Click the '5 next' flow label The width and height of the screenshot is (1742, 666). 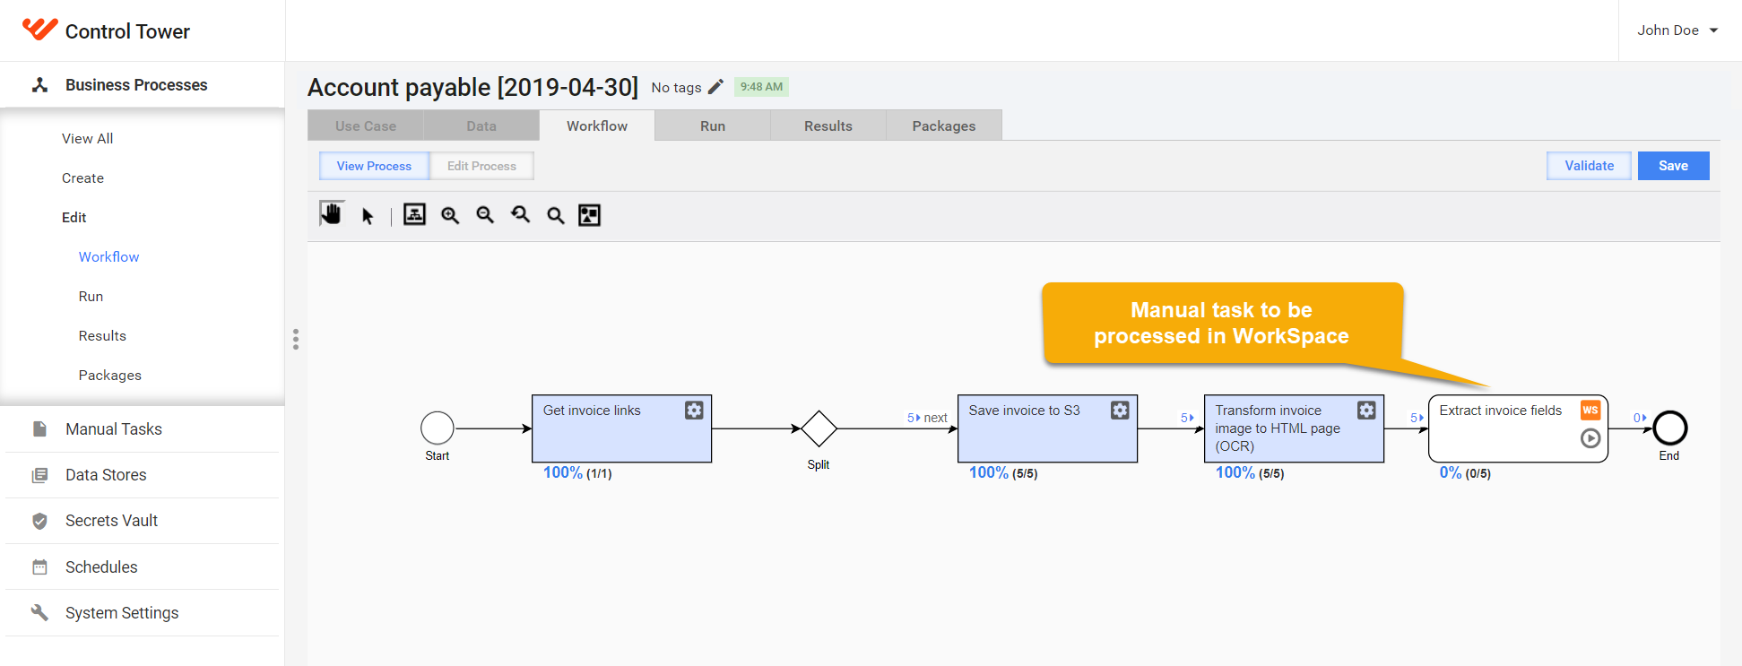(927, 418)
